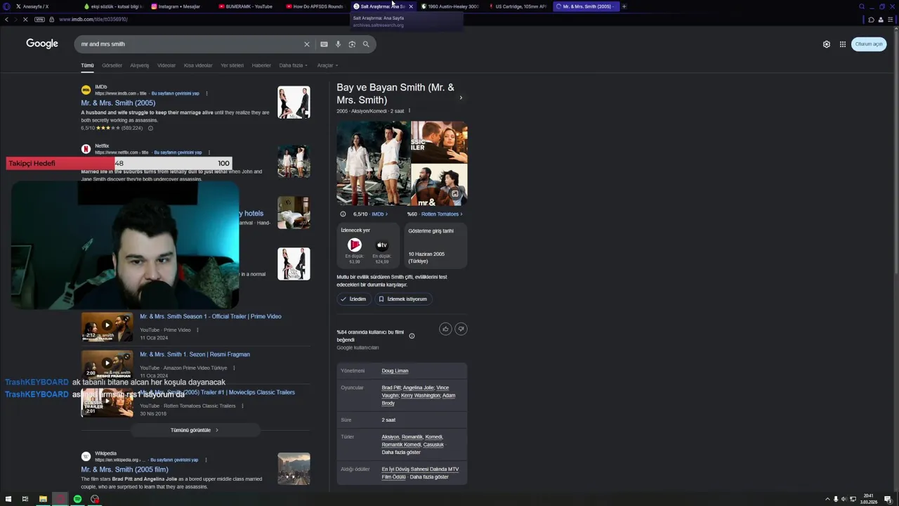Open the IMDb result poster thumbnail

294,102
